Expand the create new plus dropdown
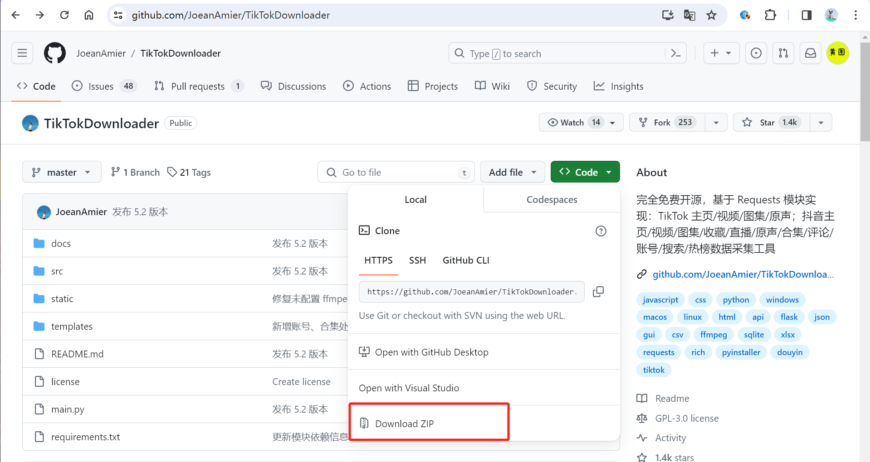The width and height of the screenshot is (870, 462). click(x=721, y=53)
